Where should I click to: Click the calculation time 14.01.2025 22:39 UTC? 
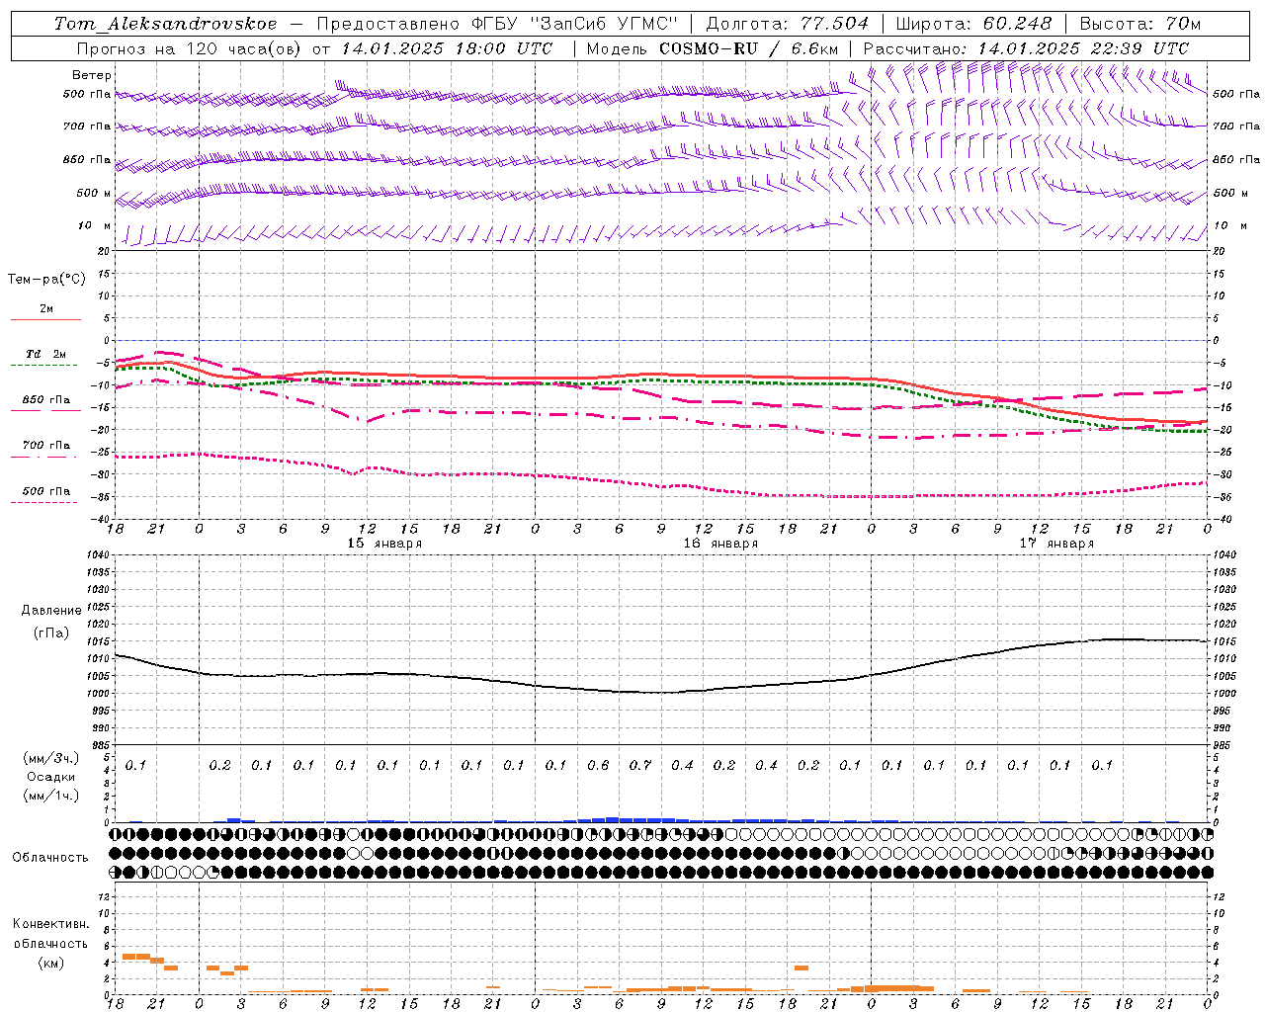1084,48
